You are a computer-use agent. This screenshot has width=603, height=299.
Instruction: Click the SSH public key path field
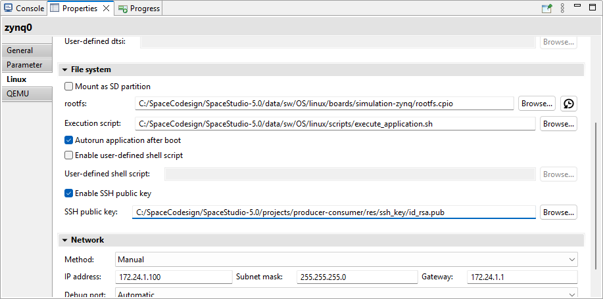click(334, 212)
